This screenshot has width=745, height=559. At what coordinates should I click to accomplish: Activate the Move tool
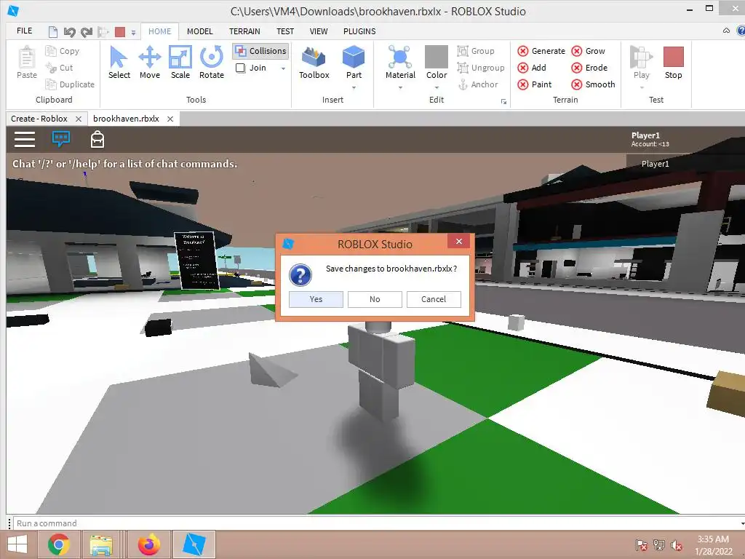click(150, 63)
